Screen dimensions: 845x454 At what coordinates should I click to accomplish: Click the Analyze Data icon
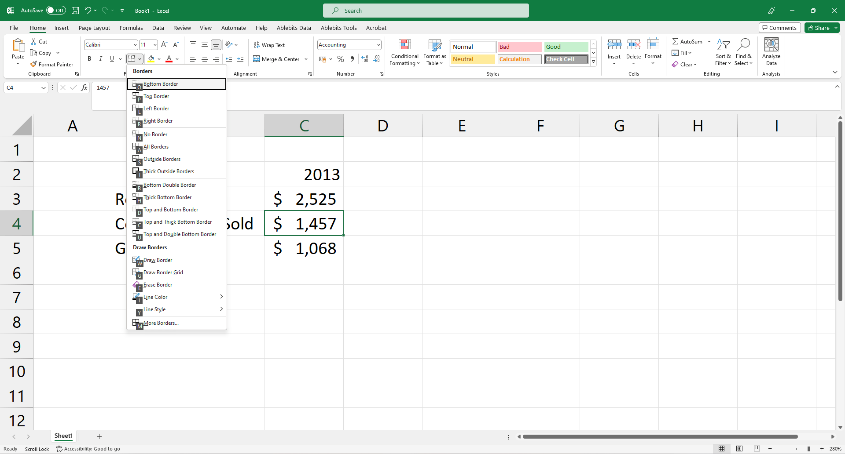click(x=771, y=45)
